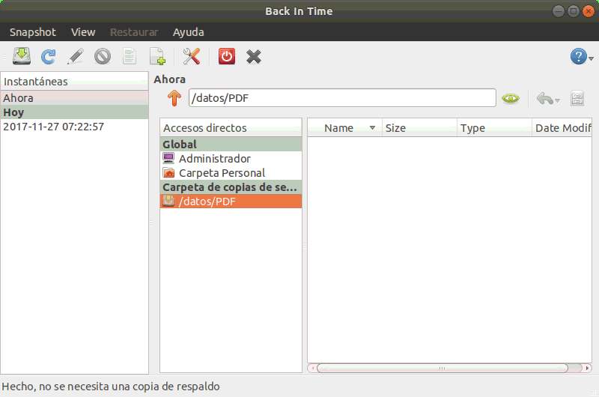Image resolution: width=599 pixels, height=397 pixels.
Task: Exit the application via X toolbar icon
Action: 254,57
